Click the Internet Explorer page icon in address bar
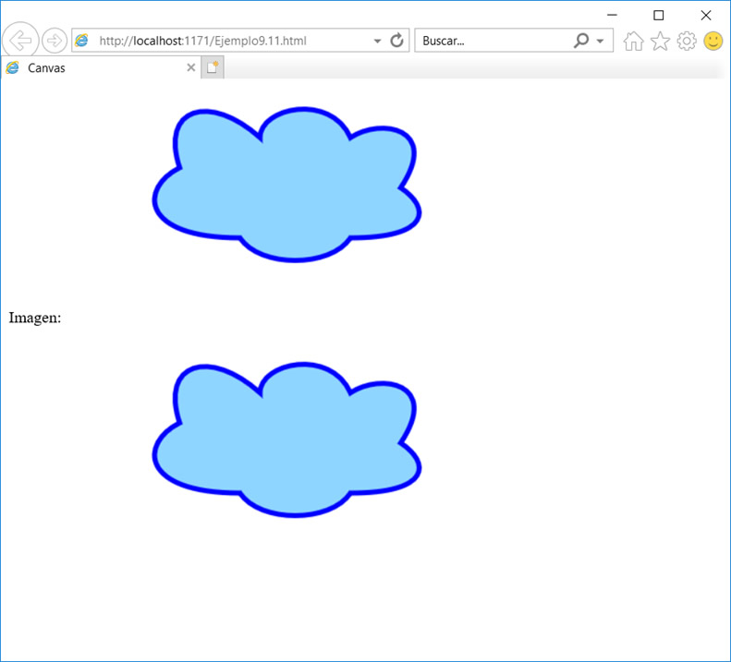Image resolution: width=731 pixels, height=662 pixels. point(81,41)
